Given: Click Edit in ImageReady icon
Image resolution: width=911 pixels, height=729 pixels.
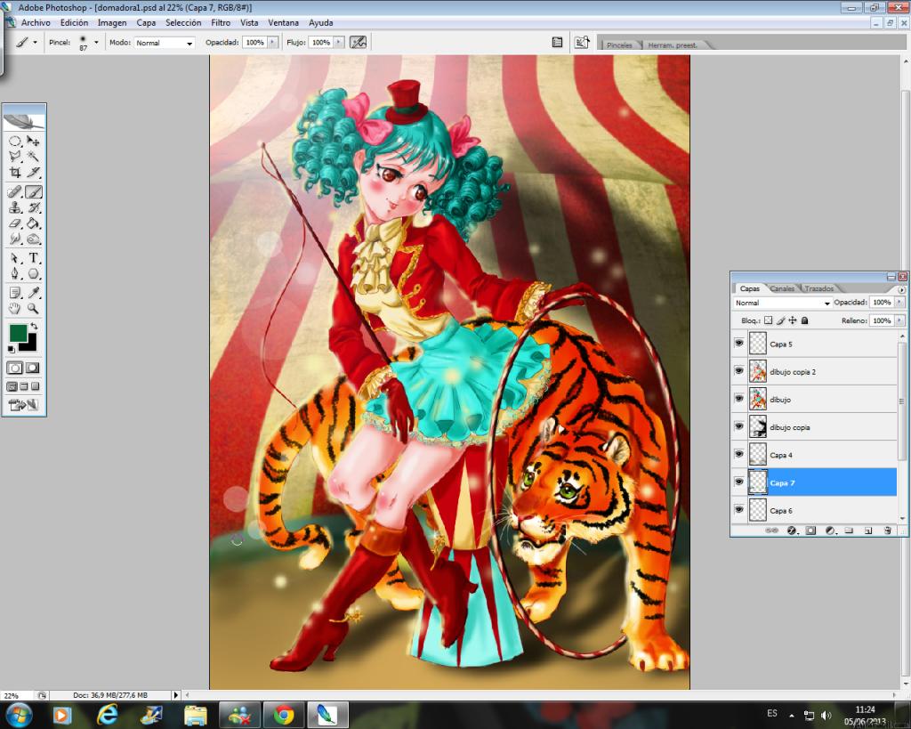Looking at the screenshot, I should (x=23, y=405).
